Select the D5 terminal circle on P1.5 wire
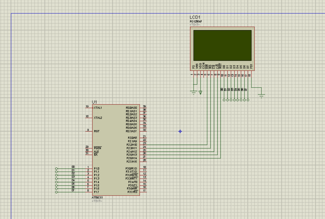The height and width of the screenshot is (219, 325). [x=56, y=186]
